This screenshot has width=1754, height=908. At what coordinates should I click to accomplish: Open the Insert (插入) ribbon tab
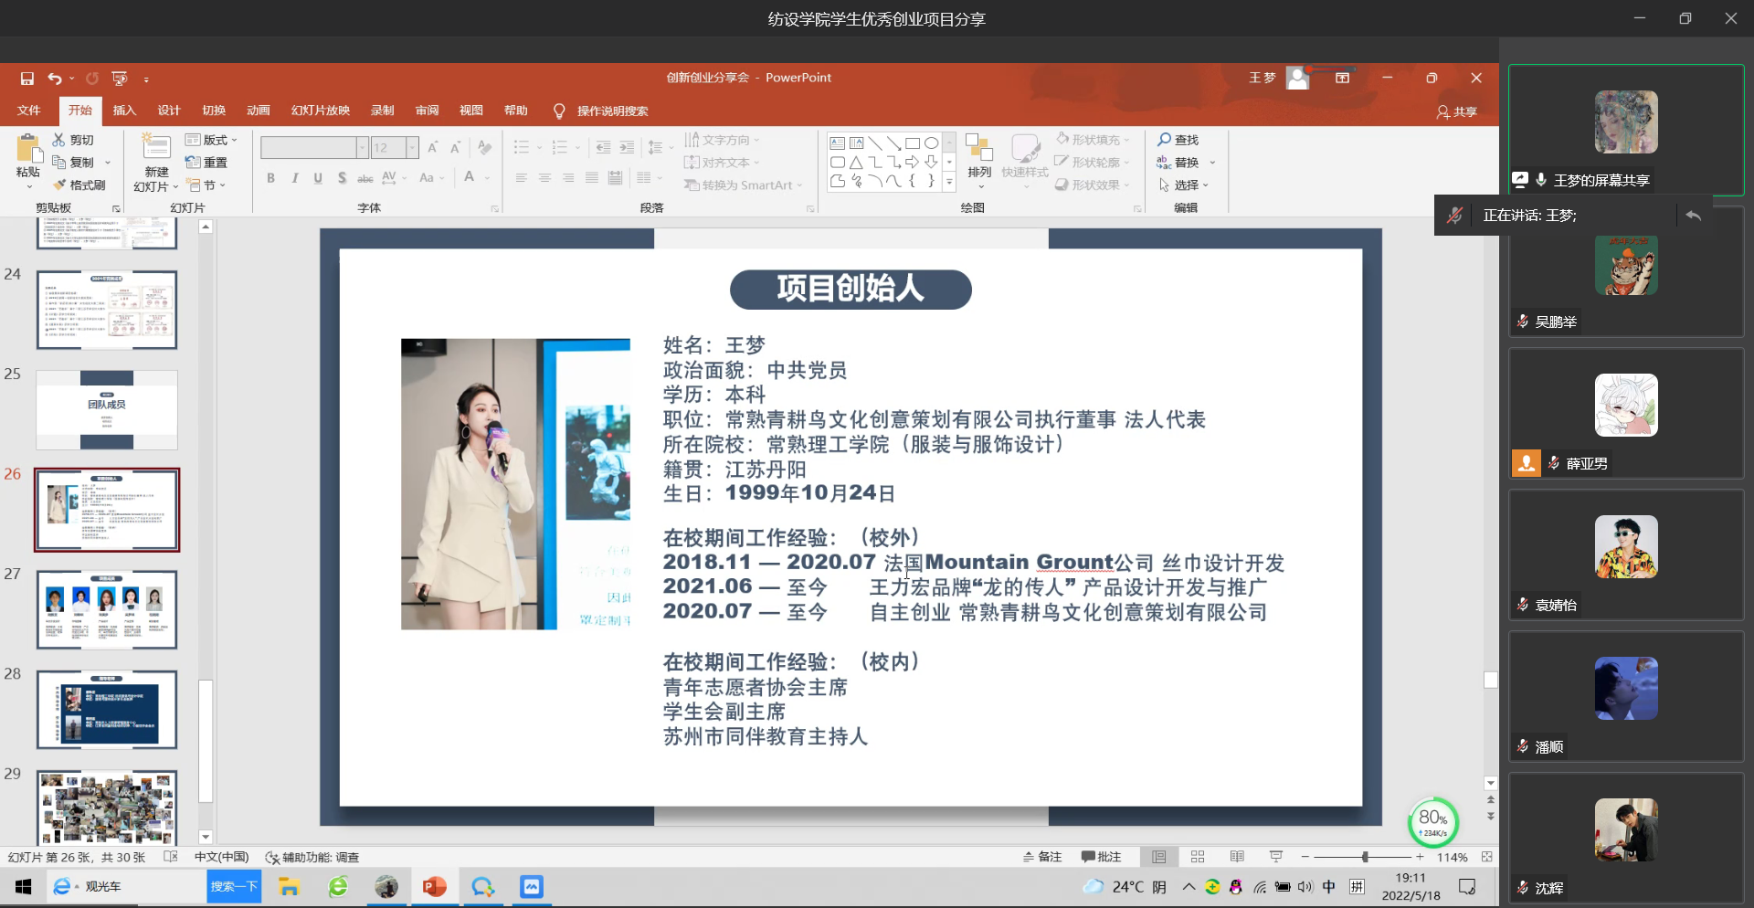pyautogui.click(x=124, y=111)
